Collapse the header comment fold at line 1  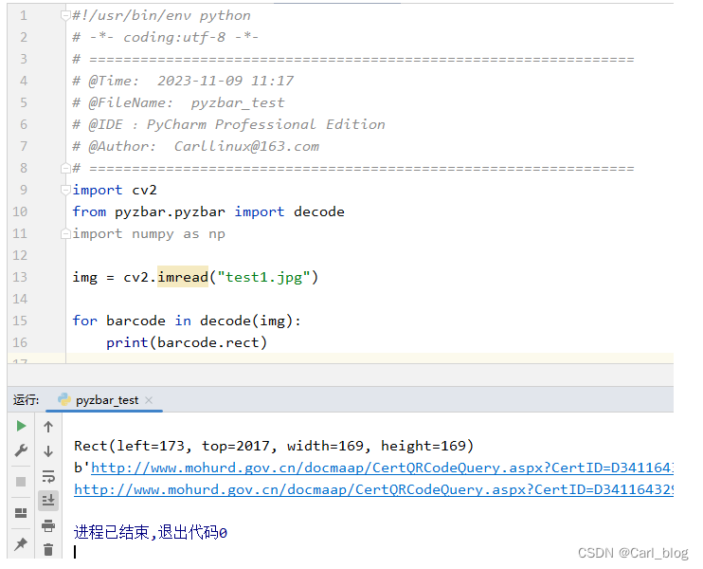click(x=65, y=16)
